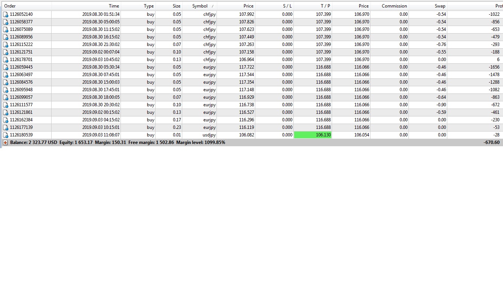This screenshot has height=303, width=503.
Task: Select order number 1126180539
Action: (21, 135)
